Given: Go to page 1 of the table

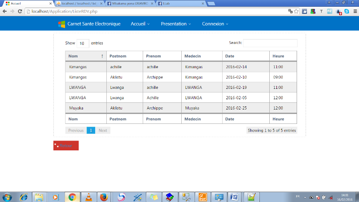Looking at the screenshot, I should 91,130.
